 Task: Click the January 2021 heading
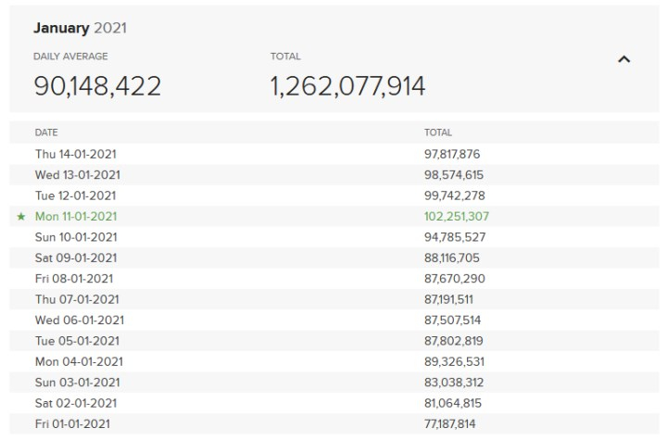pyautogui.click(x=81, y=28)
